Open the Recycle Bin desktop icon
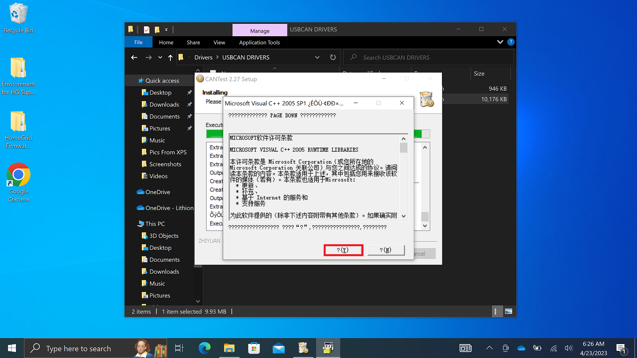This screenshot has width=637, height=358. (18, 19)
